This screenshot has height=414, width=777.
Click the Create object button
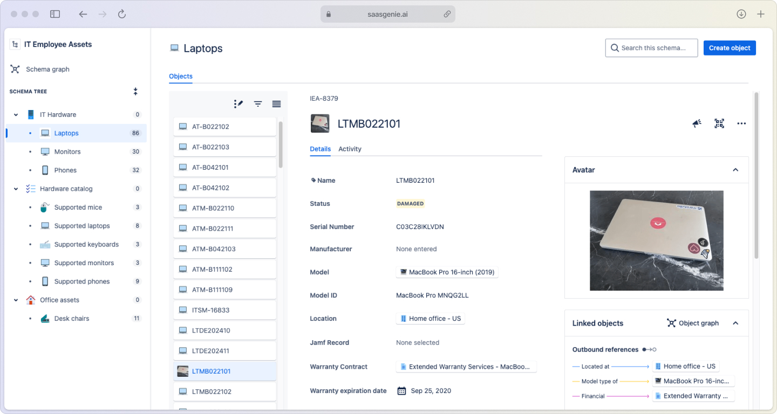point(730,48)
